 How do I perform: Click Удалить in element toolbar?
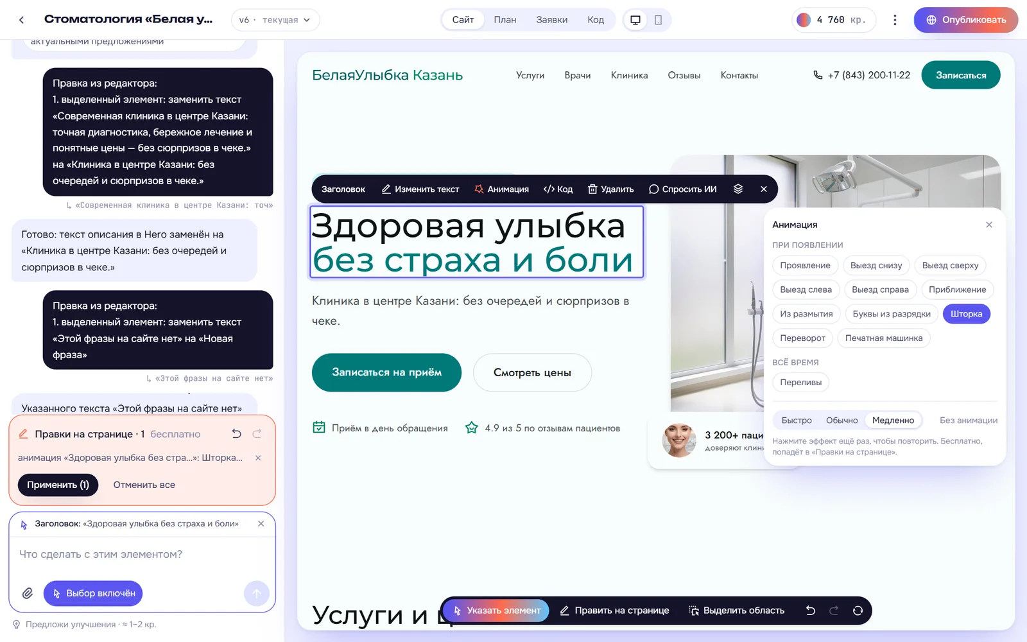(x=611, y=189)
